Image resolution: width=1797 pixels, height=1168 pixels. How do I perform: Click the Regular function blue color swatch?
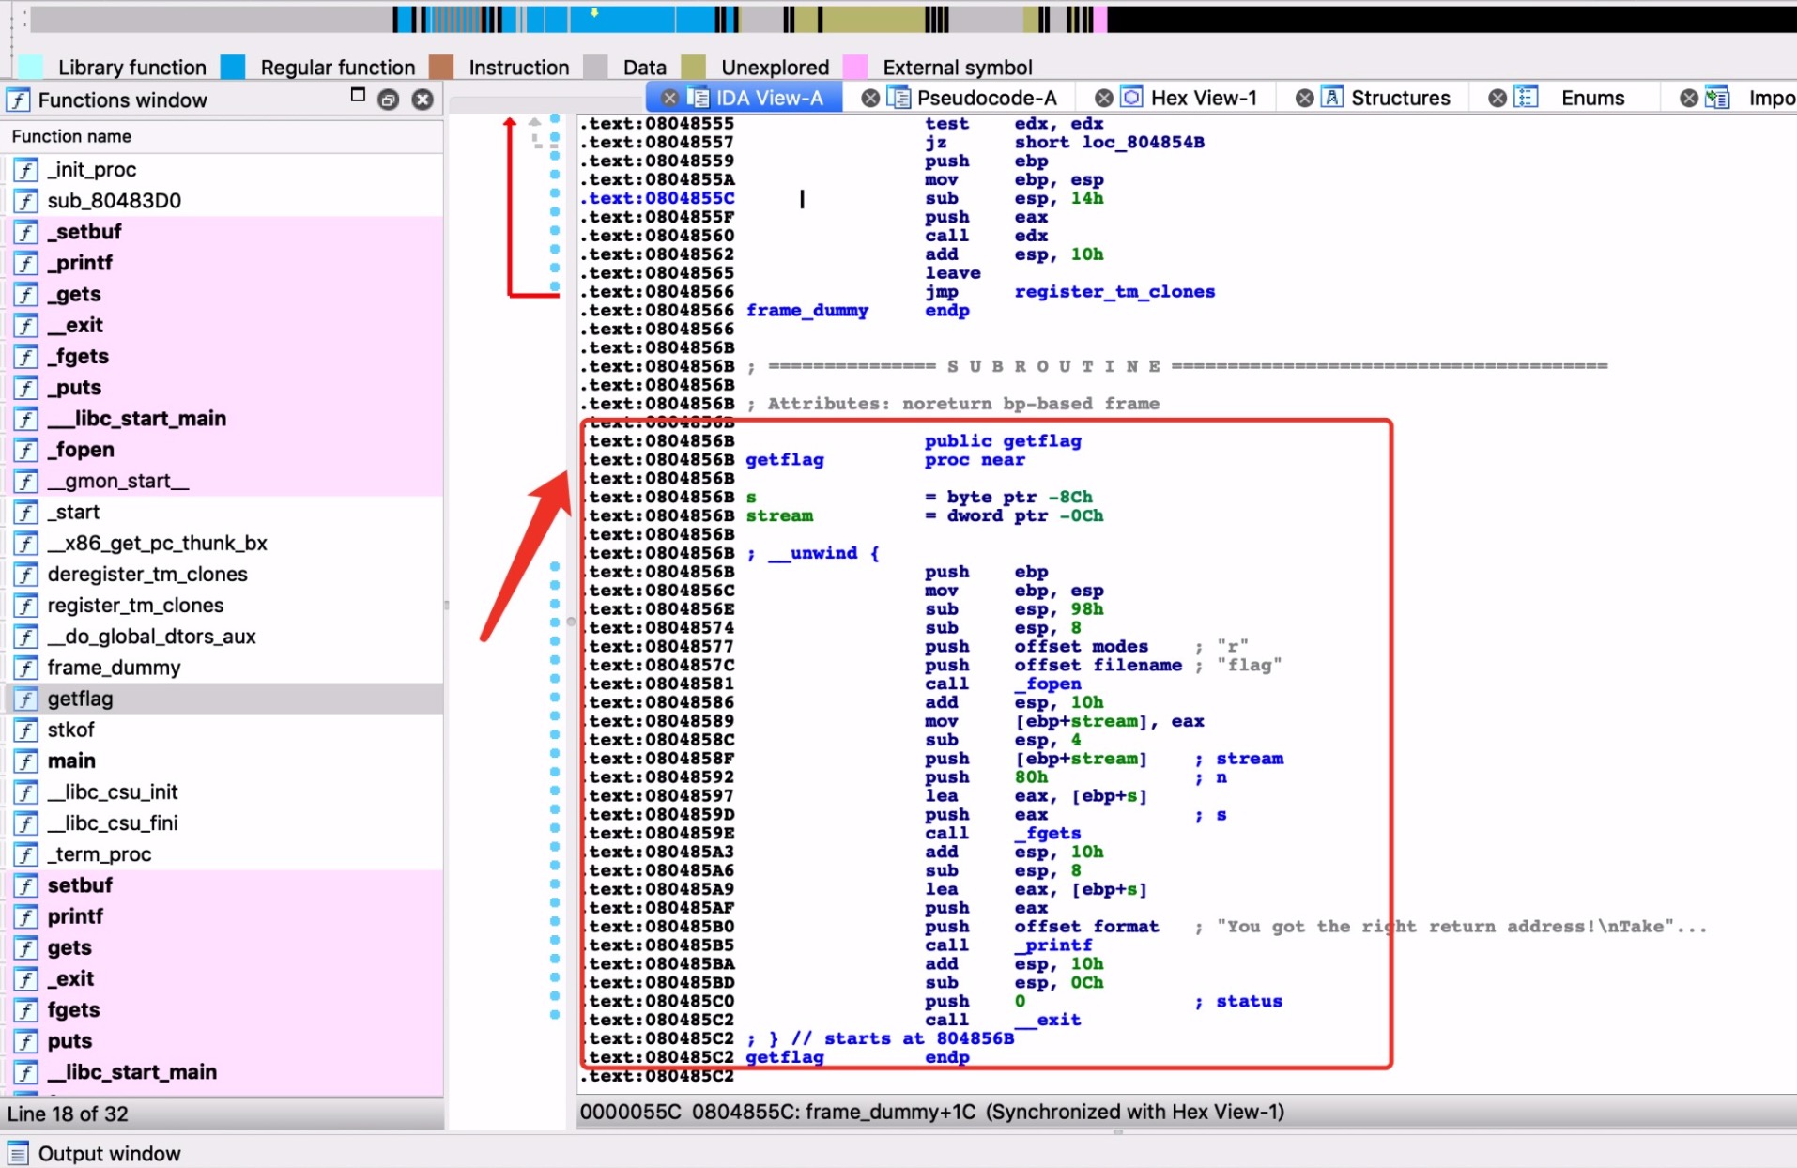click(233, 67)
